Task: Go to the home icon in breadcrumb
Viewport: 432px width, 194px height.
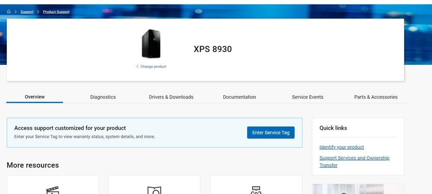Action: (x=9, y=12)
